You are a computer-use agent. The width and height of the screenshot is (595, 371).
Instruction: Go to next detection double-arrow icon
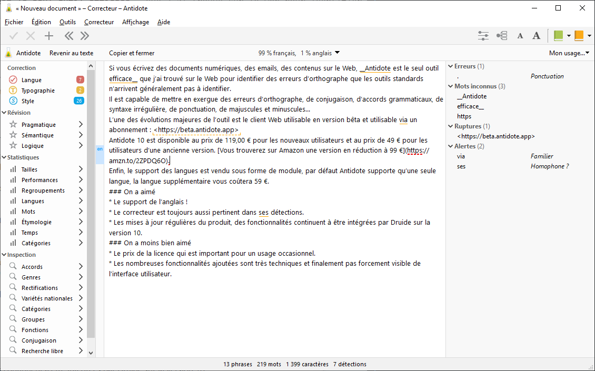(85, 36)
